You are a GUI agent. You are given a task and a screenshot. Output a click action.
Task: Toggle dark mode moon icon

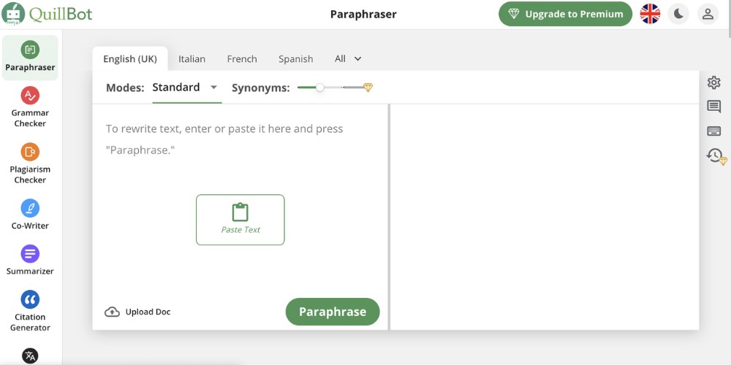pos(678,14)
